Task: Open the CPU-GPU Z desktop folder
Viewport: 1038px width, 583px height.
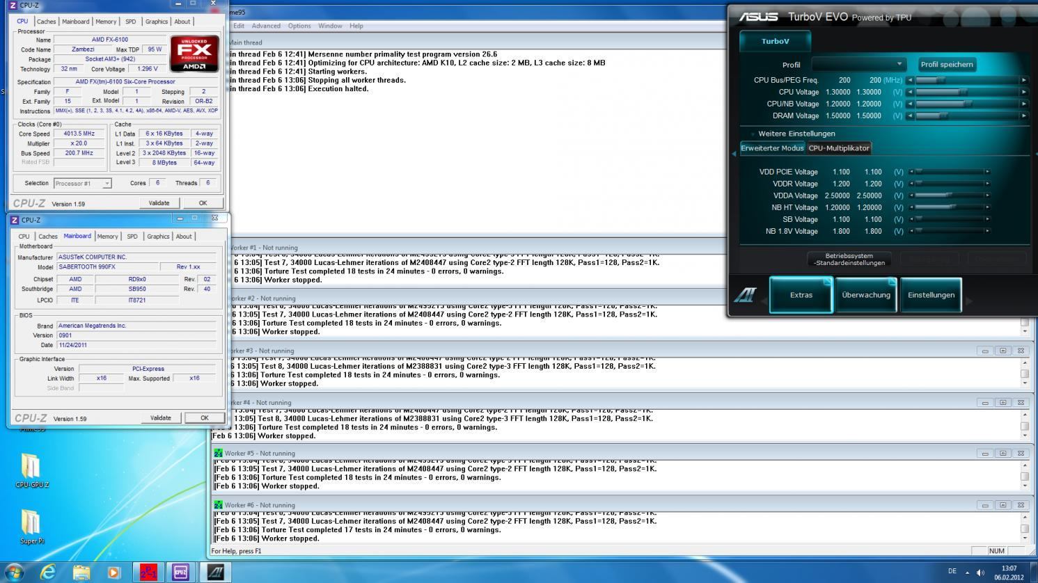Action: coord(31,471)
